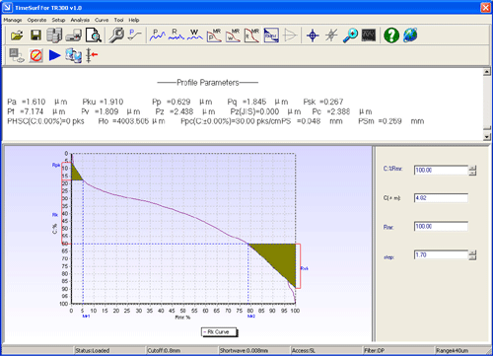This screenshot has width=493, height=356.
Task: Click the Rk Curve legend button
Action: [x=219, y=332]
